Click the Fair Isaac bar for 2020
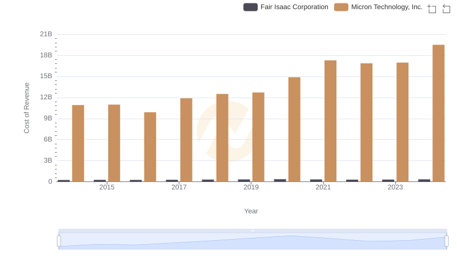 pyautogui.click(x=280, y=180)
